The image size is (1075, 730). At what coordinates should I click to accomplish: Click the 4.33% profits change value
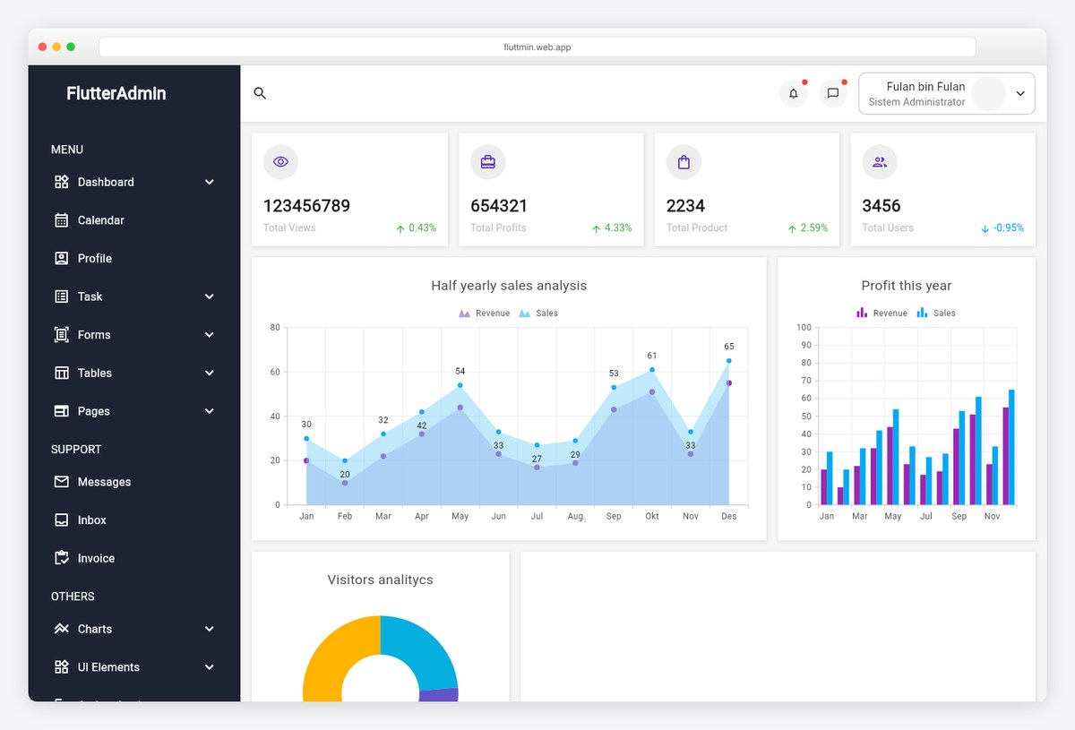click(x=618, y=228)
